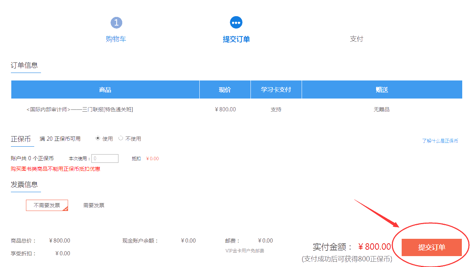Click the 本次使用 coin amount input
Screen dimensions: 472x267
tap(105, 159)
